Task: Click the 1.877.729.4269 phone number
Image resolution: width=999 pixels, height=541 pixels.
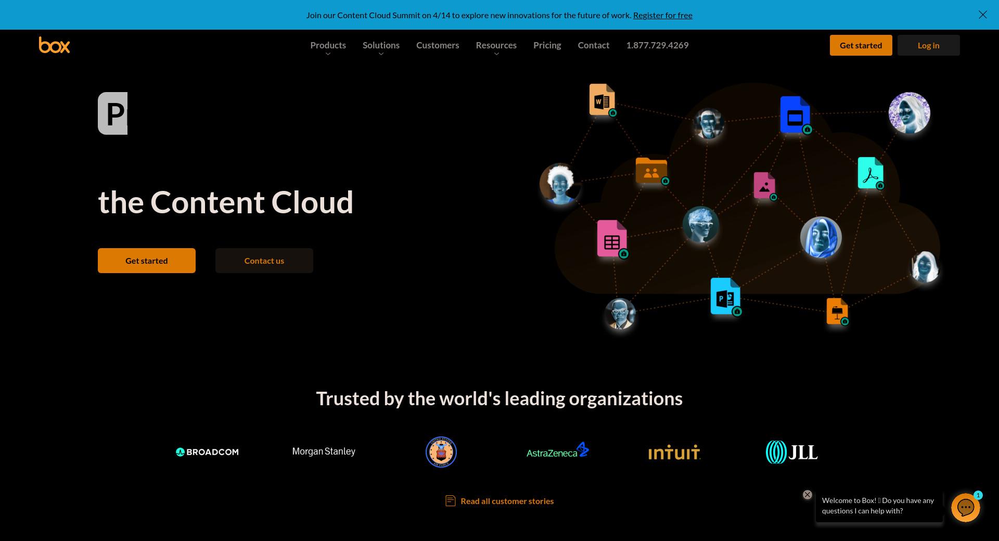Action: tap(657, 45)
